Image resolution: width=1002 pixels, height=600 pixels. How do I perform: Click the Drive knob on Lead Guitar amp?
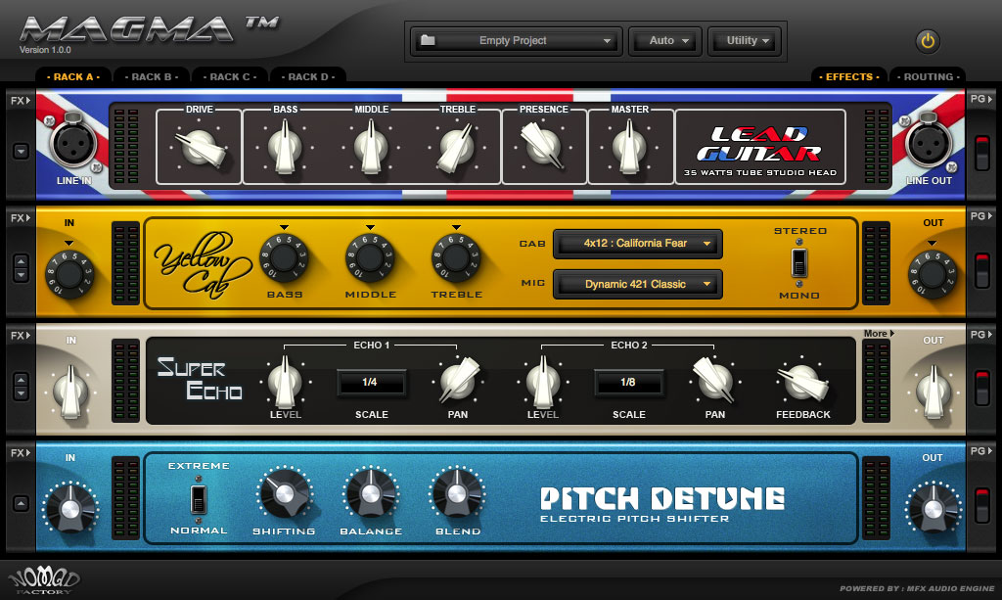click(200, 149)
